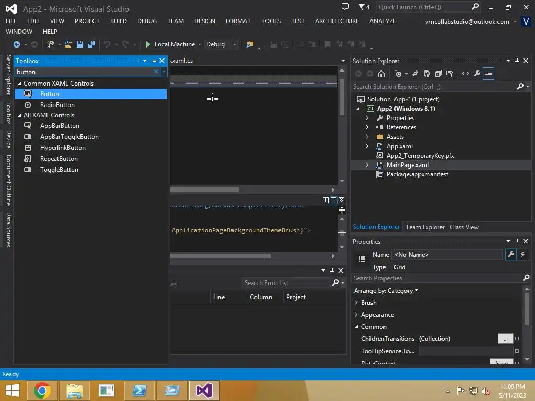Click Properties wrench icon in Solution Explorer

(x=478, y=73)
